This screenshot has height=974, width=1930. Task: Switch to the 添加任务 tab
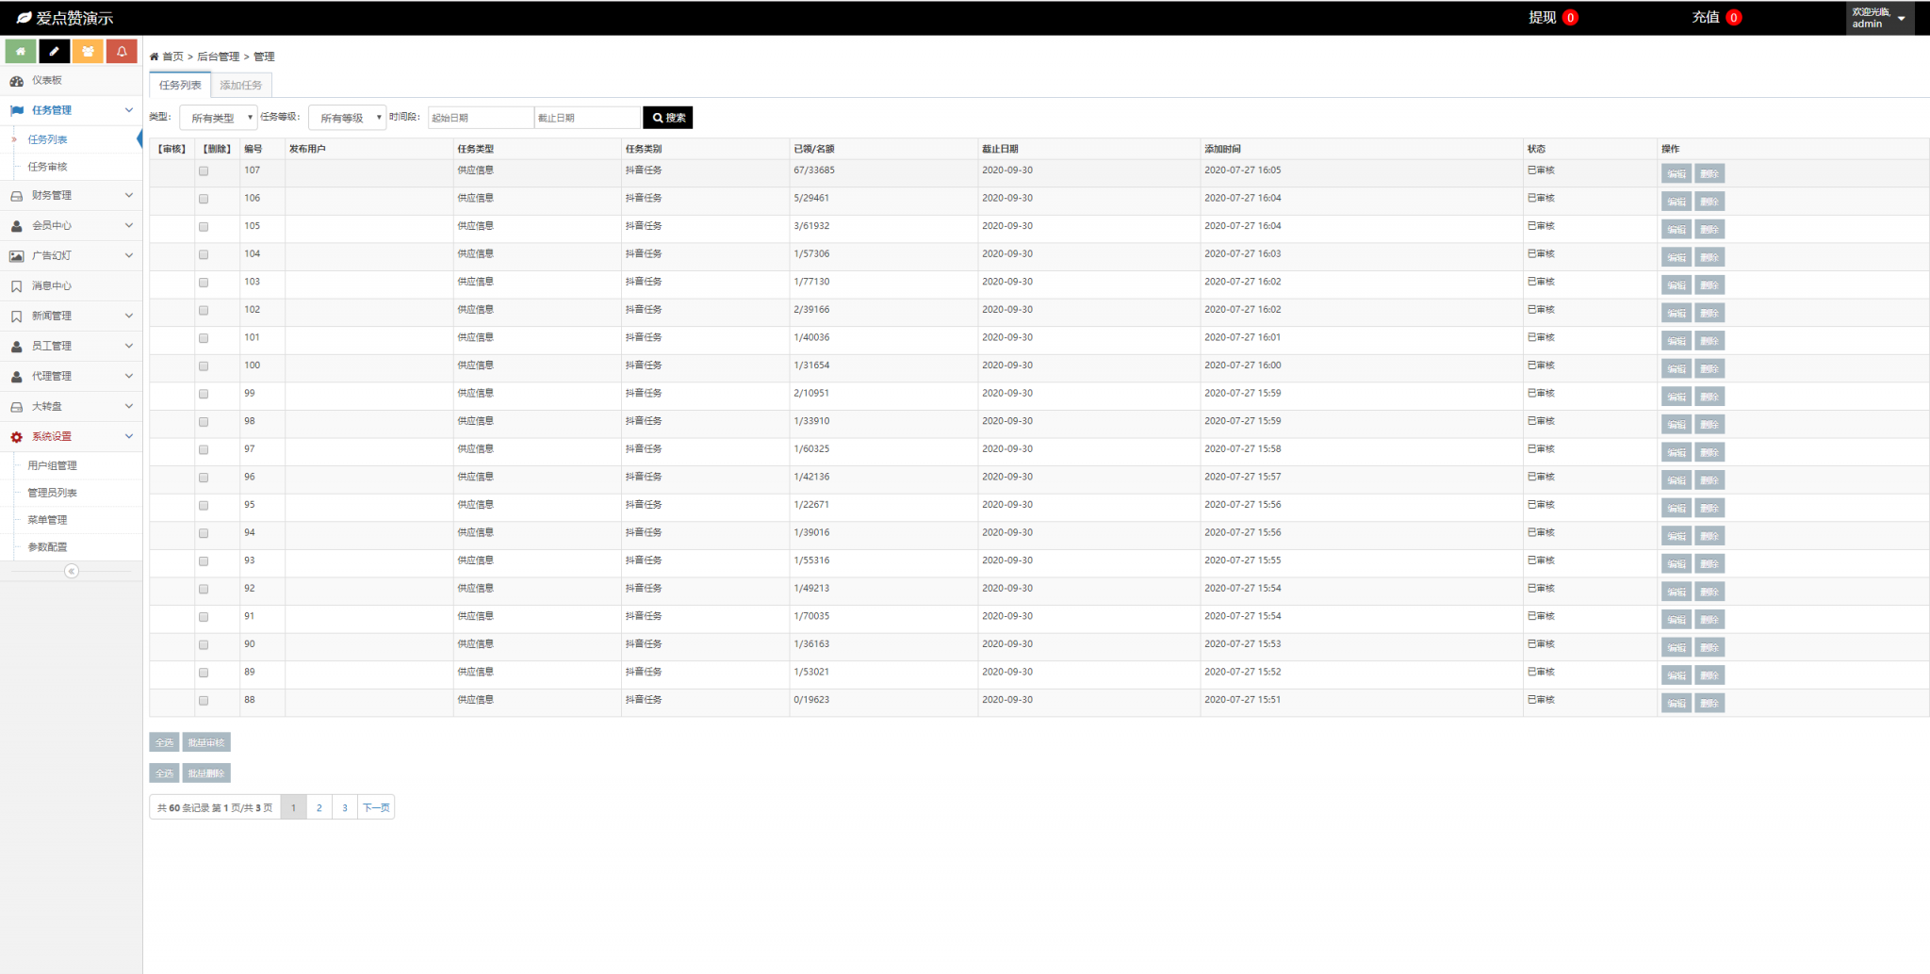pos(241,86)
